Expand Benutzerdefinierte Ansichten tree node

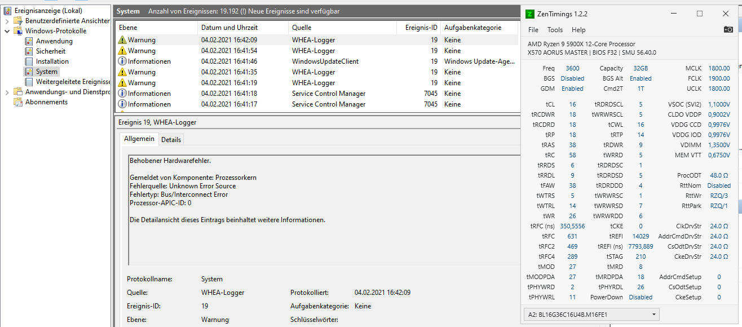click(7, 21)
